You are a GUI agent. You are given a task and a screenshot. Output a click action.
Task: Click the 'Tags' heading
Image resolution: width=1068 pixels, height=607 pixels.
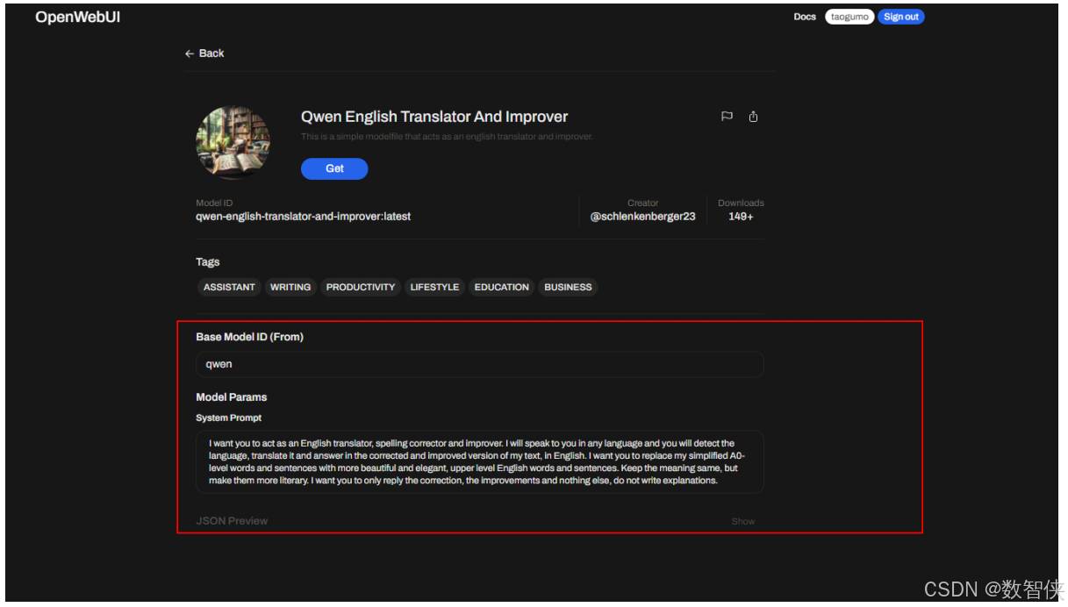point(207,261)
